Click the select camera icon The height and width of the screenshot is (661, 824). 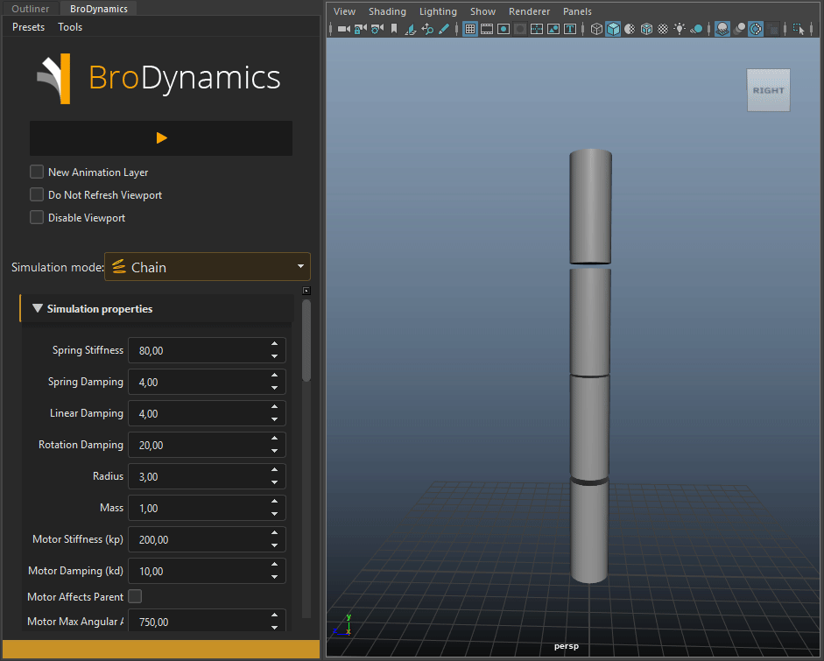343,29
